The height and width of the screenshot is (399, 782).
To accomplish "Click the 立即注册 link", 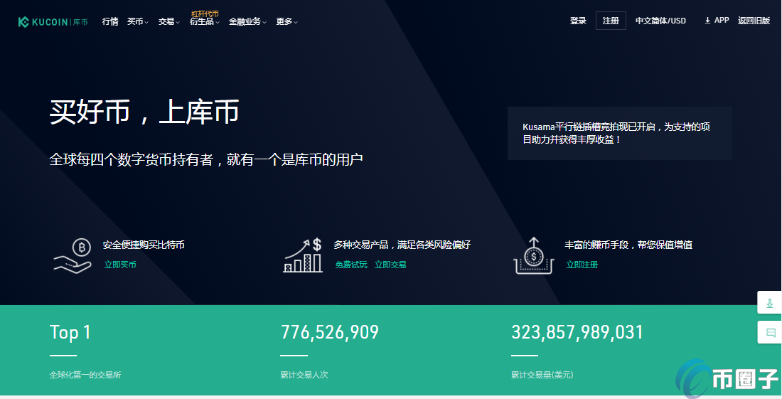I will pos(582,265).
